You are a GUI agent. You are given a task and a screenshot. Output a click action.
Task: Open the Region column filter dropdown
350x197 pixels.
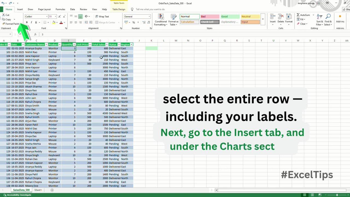tap(132, 44)
